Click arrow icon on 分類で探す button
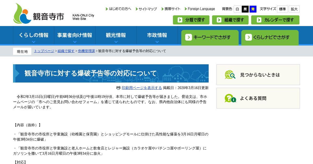Screen dimensions: 313x164 (180, 20)
